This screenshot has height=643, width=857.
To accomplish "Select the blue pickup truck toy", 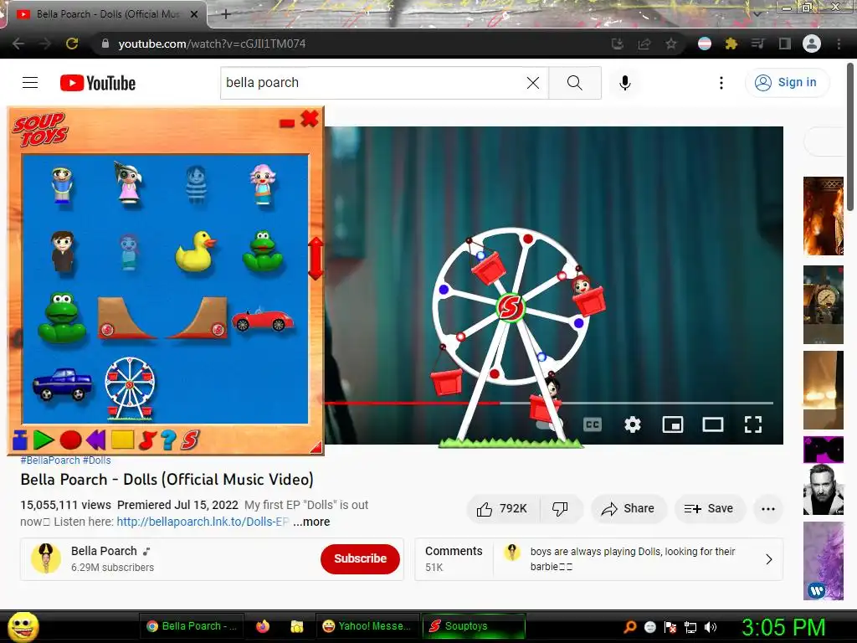I will tap(62, 383).
